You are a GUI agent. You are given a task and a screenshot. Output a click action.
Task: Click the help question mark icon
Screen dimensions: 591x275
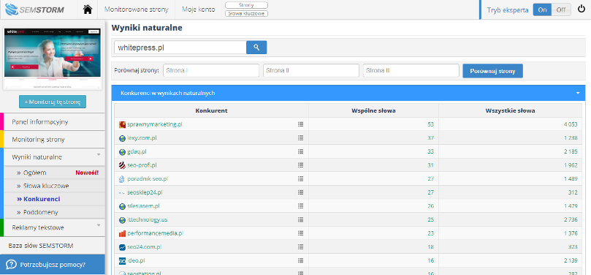point(11,265)
